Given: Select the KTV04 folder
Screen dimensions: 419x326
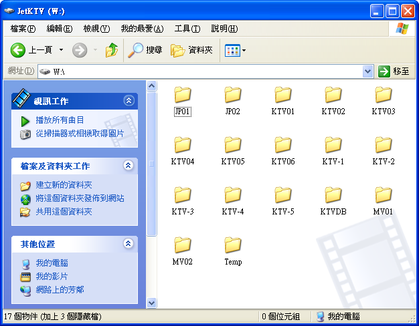Looking at the screenshot, I should [183, 151].
